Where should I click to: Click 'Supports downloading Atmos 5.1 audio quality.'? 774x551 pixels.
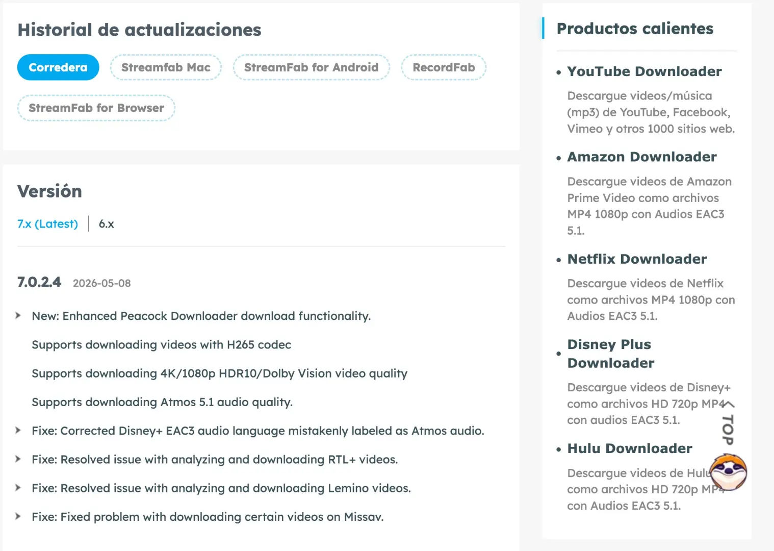[x=162, y=402]
